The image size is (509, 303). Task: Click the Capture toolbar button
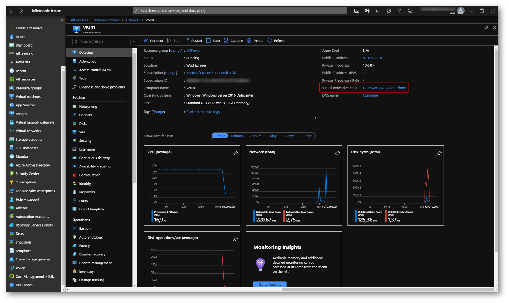[233, 41]
